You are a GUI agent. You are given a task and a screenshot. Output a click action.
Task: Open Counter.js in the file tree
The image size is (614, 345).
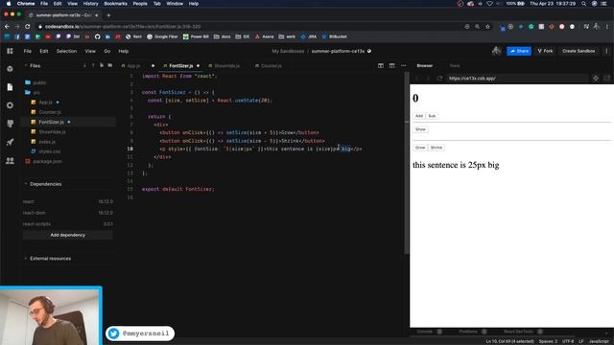coord(49,112)
